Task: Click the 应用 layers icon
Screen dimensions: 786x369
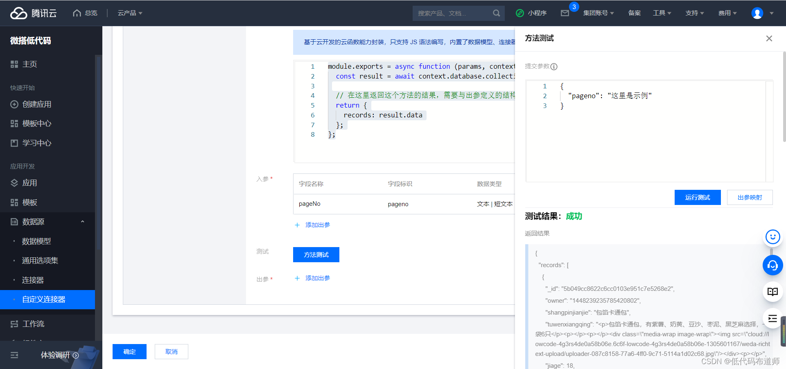Action: coord(14,183)
